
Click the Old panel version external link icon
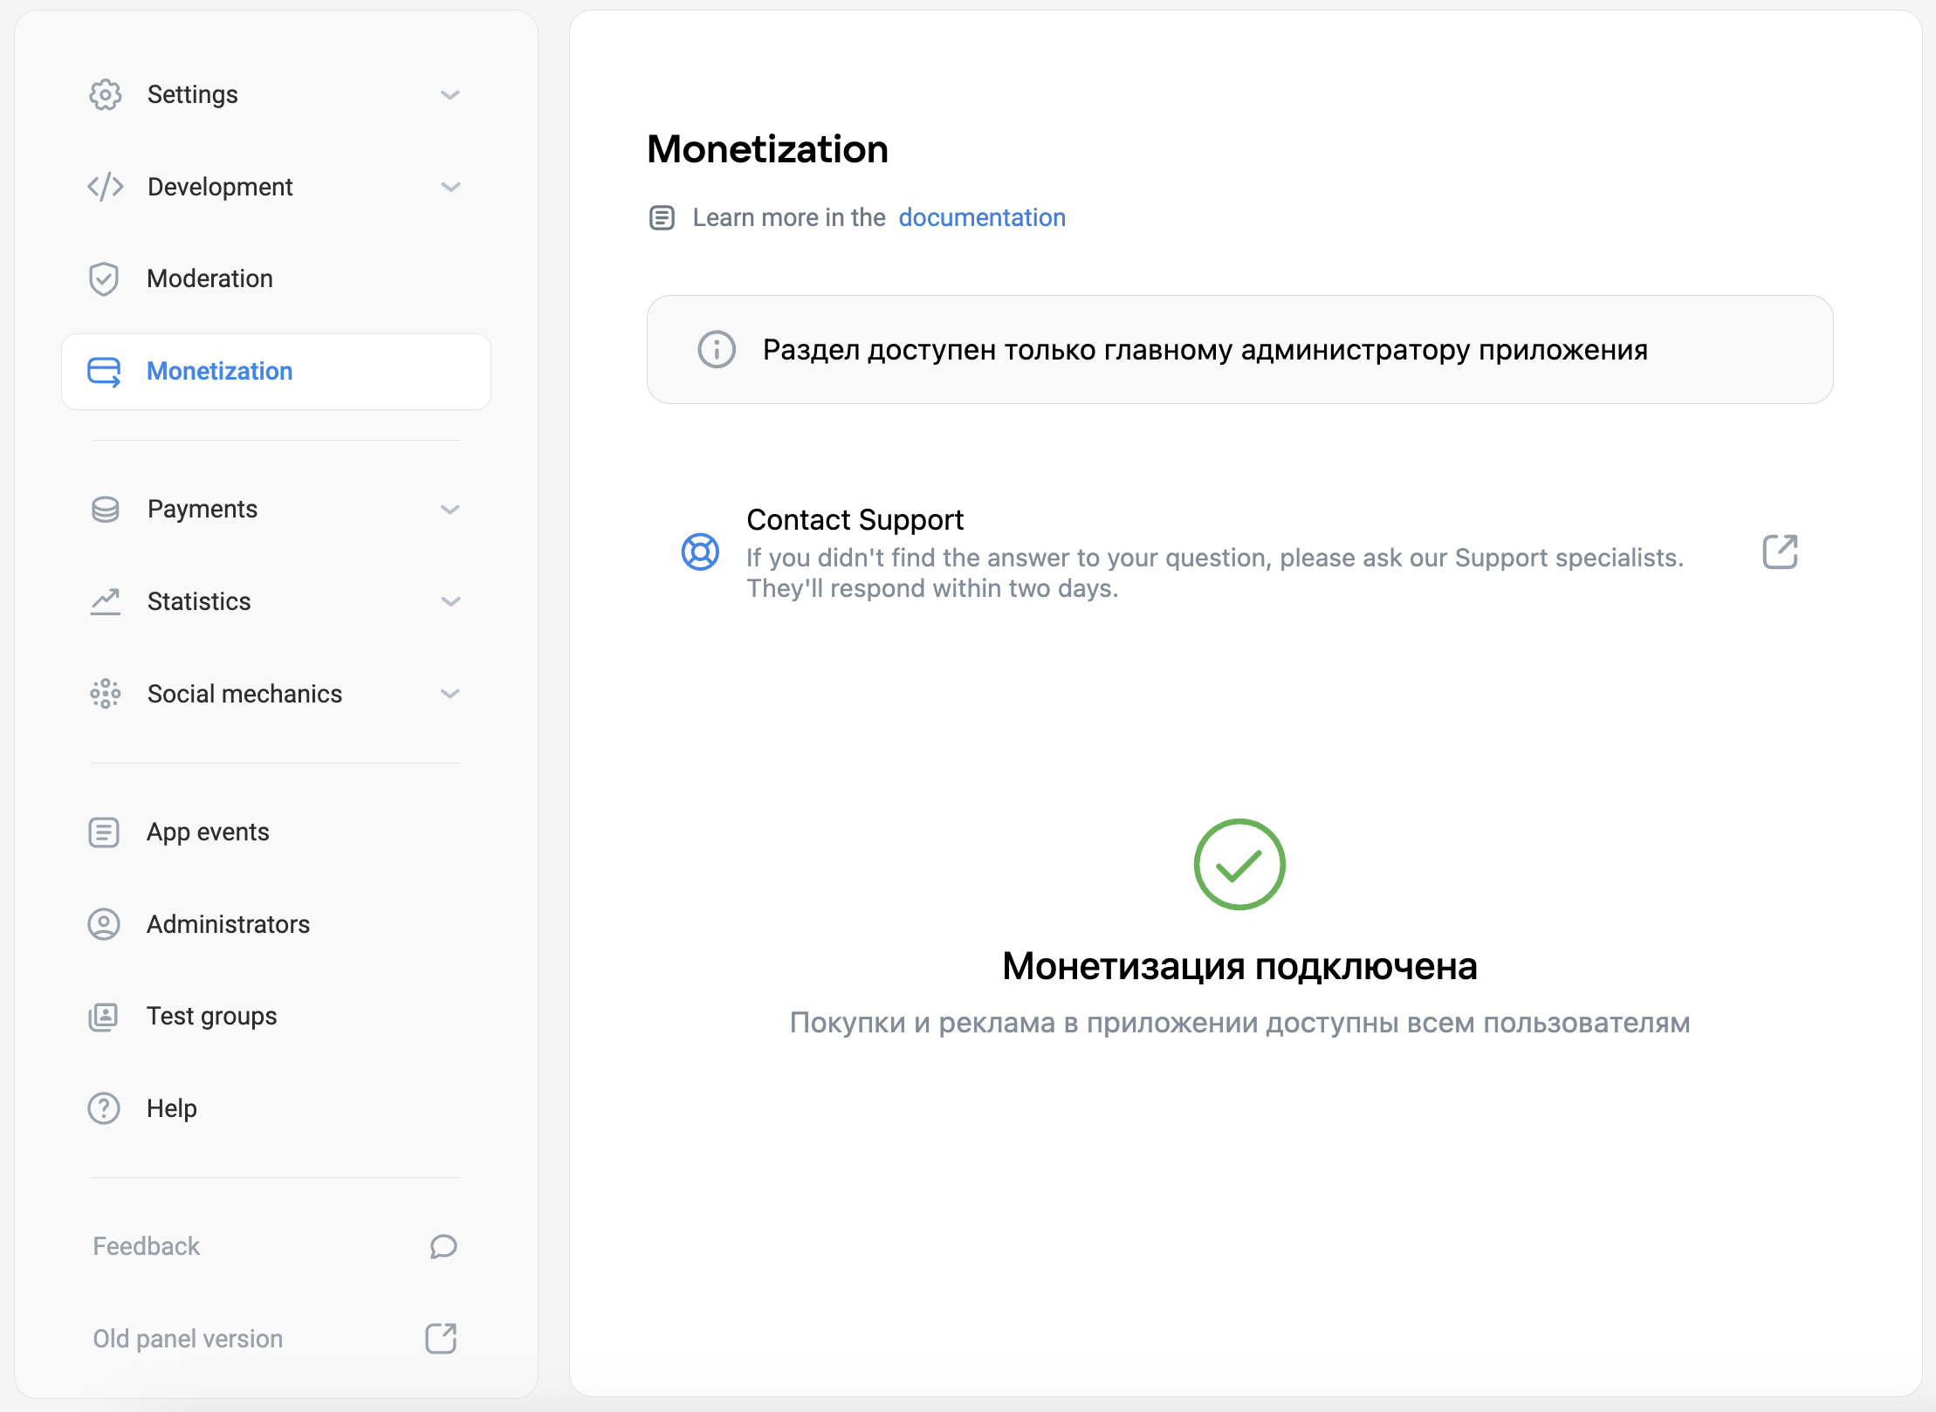441,1339
